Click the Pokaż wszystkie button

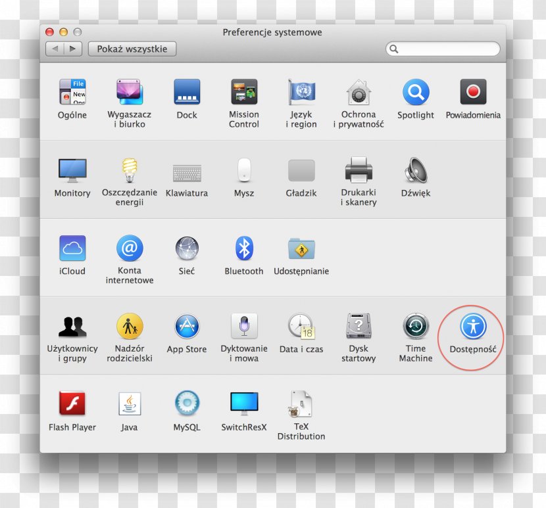tap(132, 49)
